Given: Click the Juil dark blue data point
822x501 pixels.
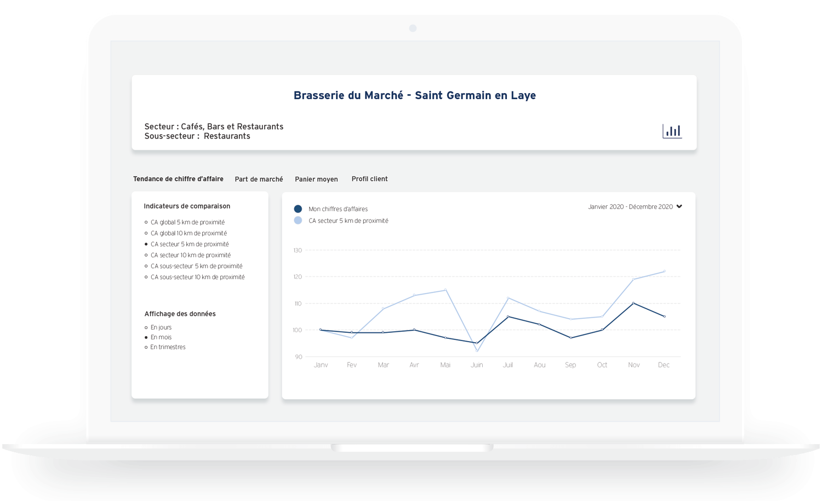Looking at the screenshot, I should pos(508,316).
